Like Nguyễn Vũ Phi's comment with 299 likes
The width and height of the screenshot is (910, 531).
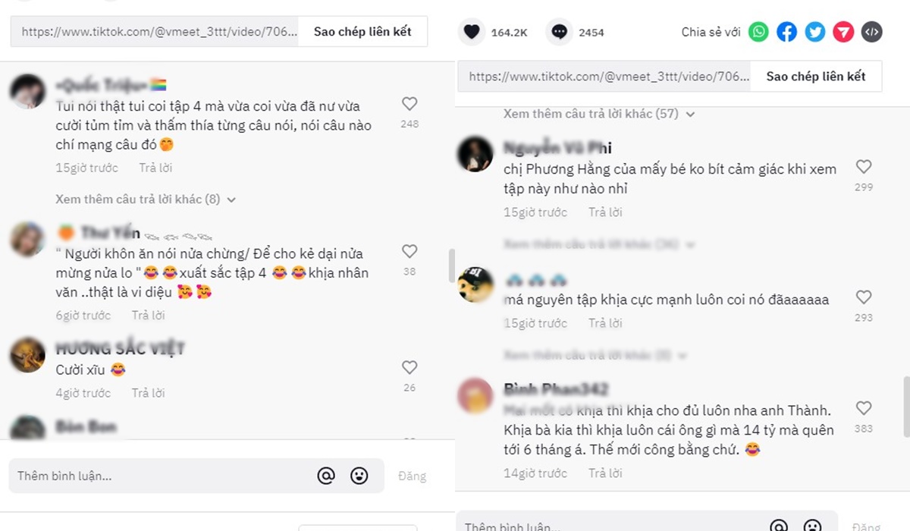[x=864, y=167]
